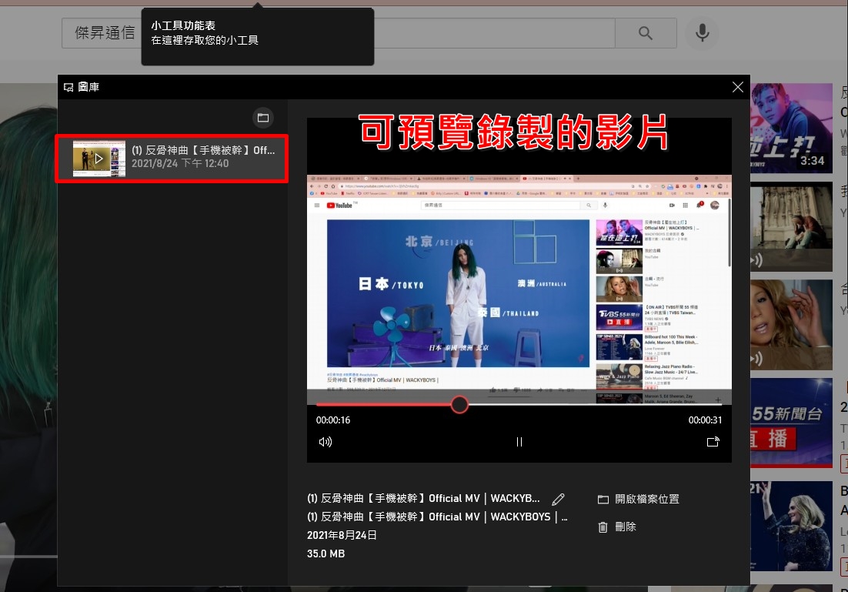This screenshot has height=592, width=848.
Task: Rename recording with pencil icon
Action: click(x=558, y=499)
